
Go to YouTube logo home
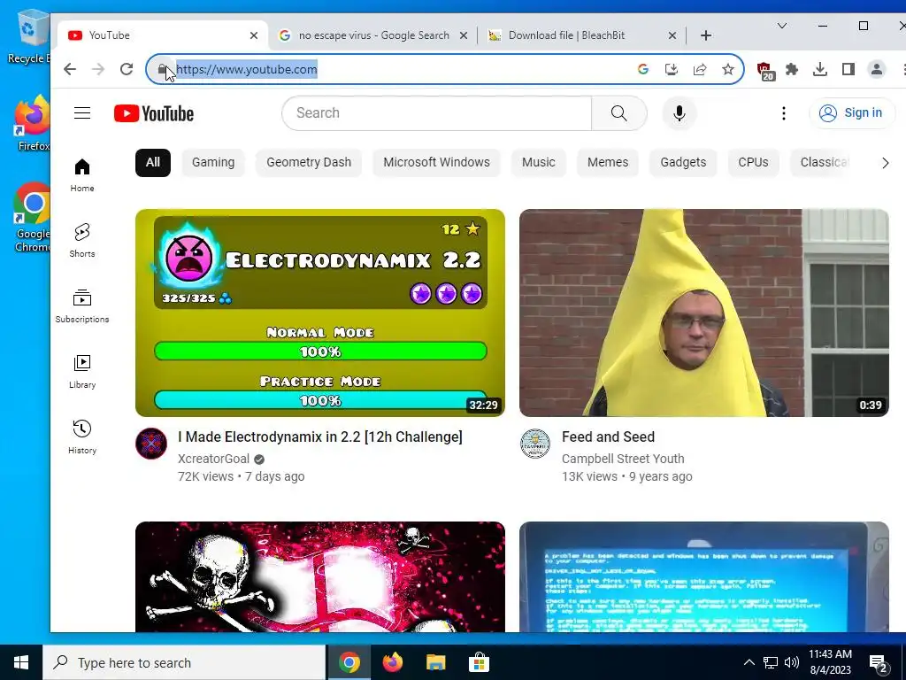click(154, 113)
